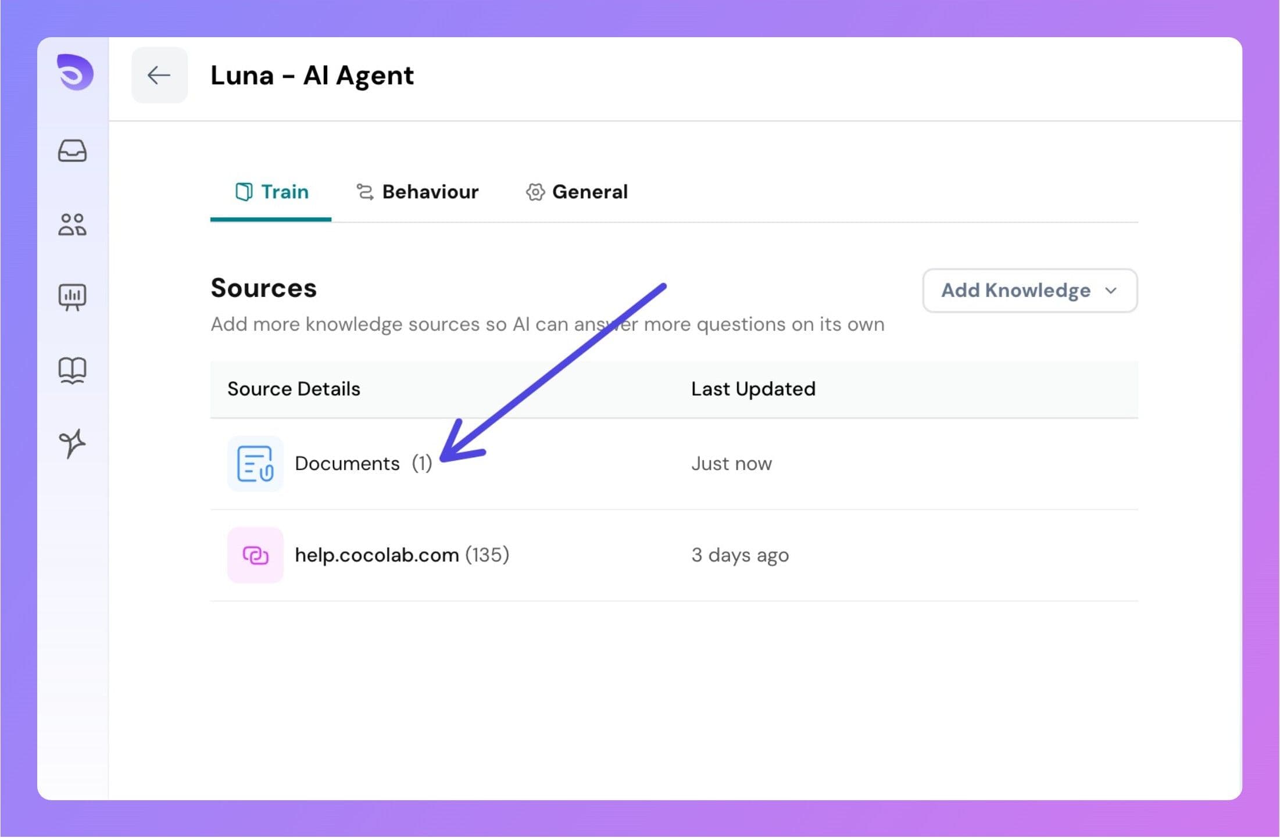
Task: Click the Last Updated column header
Action: (753, 389)
